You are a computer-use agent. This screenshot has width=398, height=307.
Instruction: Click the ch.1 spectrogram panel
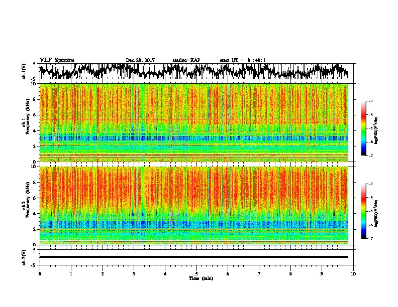coord(194,122)
